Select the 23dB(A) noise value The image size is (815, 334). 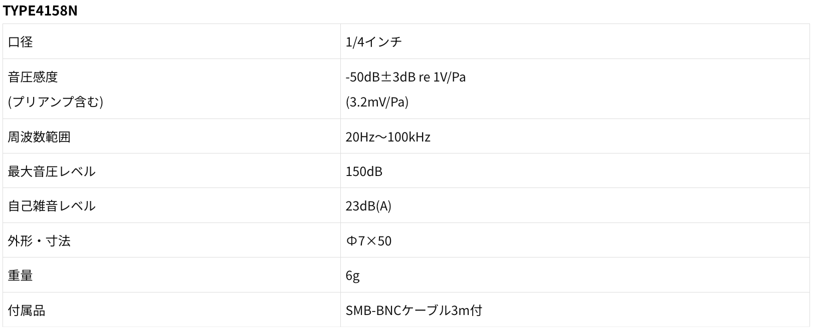pos(368,206)
